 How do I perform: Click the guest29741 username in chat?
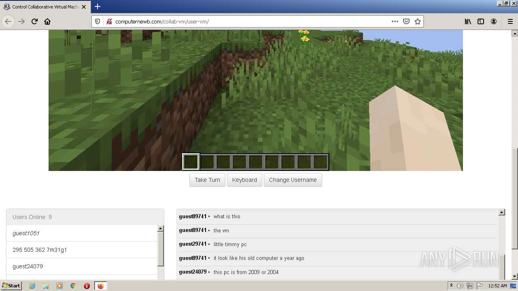(x=193, y=244)
